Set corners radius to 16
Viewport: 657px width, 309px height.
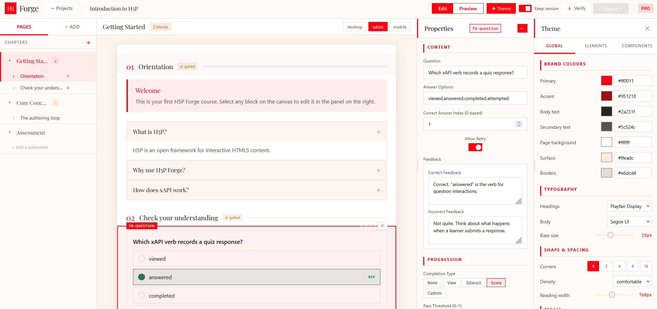(646, 266)
